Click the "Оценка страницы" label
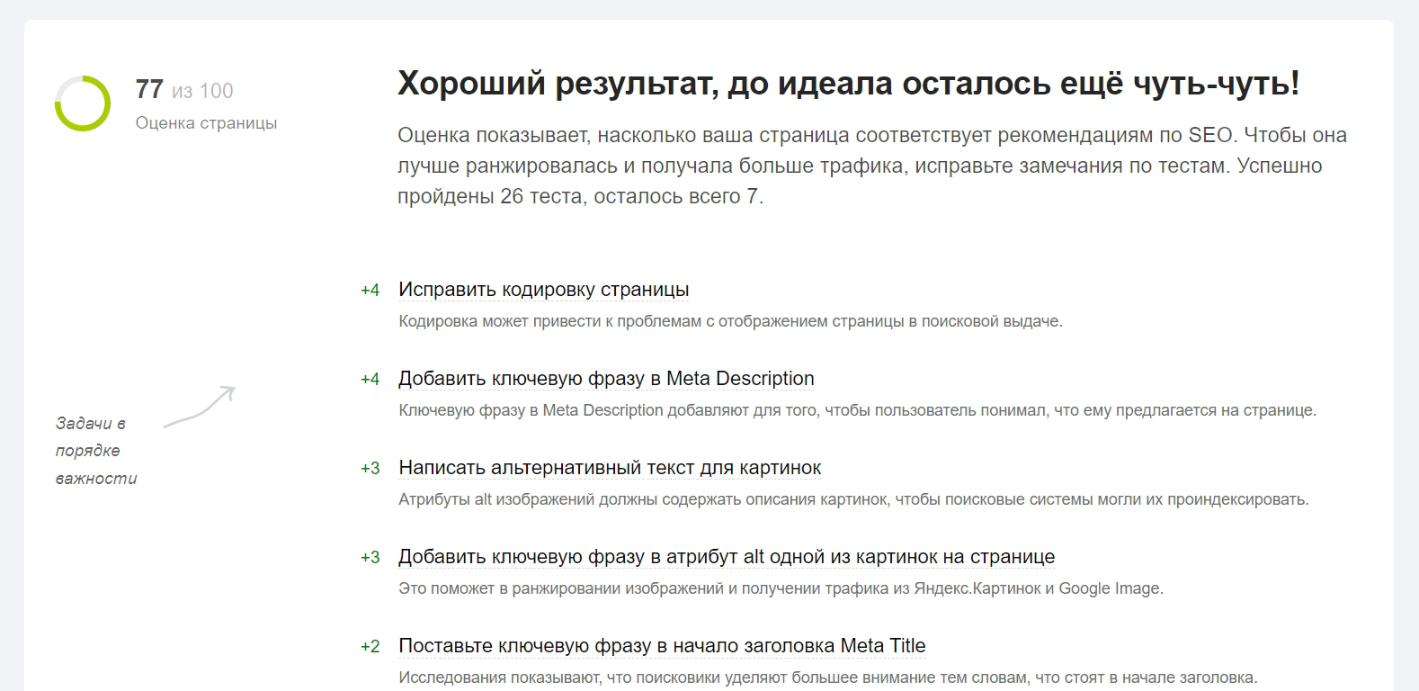This screenshot has height=691, width=1419. point(206,123)
